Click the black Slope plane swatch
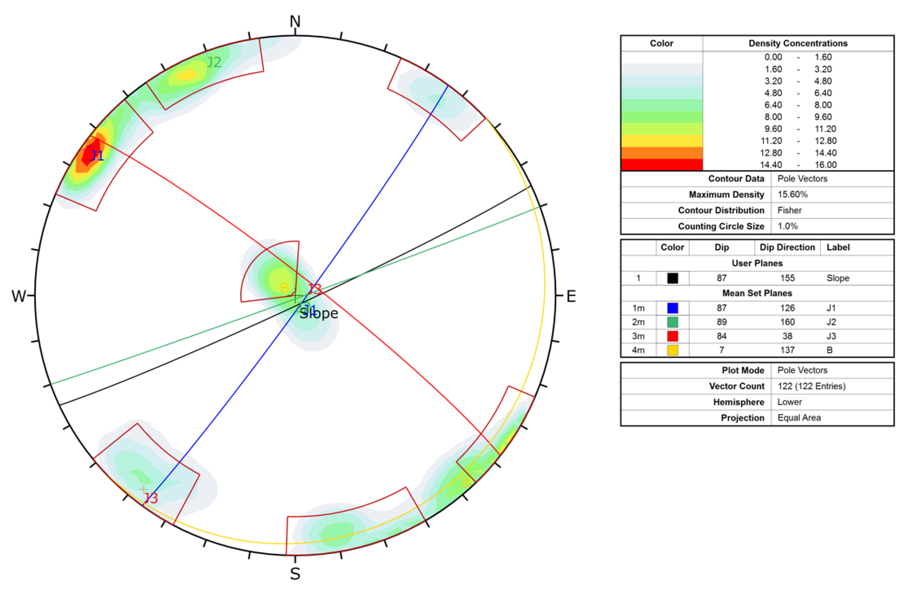 672,278
